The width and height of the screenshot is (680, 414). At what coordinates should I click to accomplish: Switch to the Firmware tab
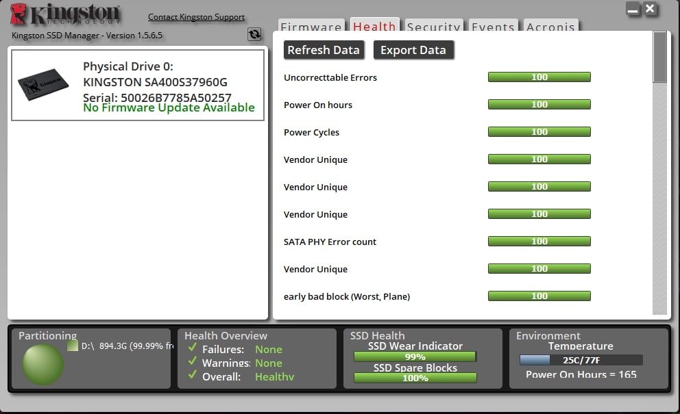(x=311, y=25)
